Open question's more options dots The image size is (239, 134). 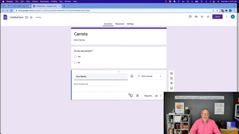161,96
